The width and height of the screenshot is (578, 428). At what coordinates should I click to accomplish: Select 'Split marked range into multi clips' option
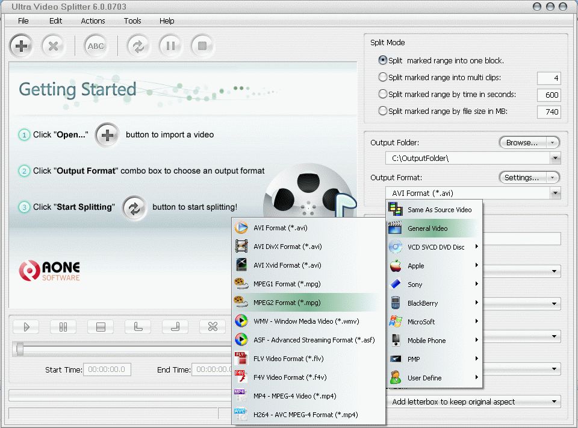(x=383, y=77)
